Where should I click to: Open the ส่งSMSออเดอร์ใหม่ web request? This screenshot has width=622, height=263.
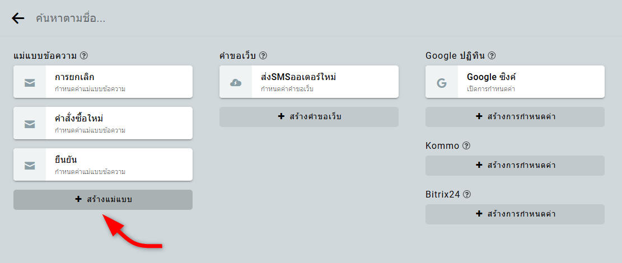(x=324, y=82)
